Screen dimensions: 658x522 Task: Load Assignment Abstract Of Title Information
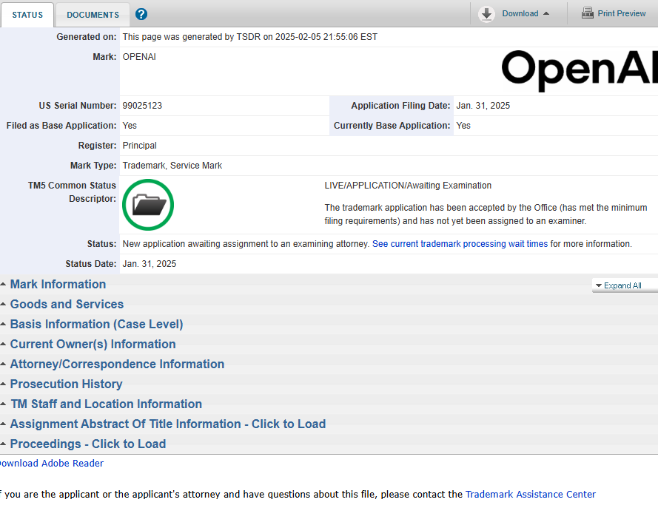pyautogui.click(x=167, y=424)
